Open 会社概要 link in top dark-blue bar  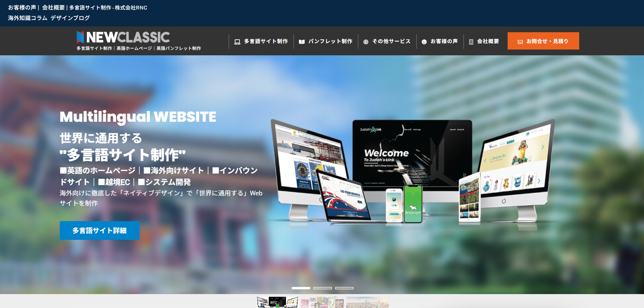(x=53, y=7)
